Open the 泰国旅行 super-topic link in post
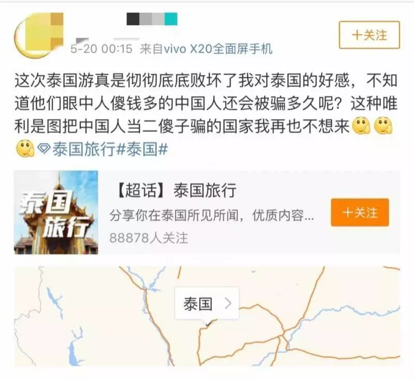Image resolution: width=414 pixels, height=379 pixels. click(84, 149)
